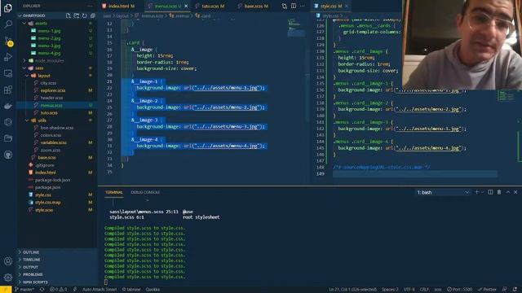This screenshot has width=522, height=293.
Task: Open variables.scss in the file tree
Action: point(53,142)
